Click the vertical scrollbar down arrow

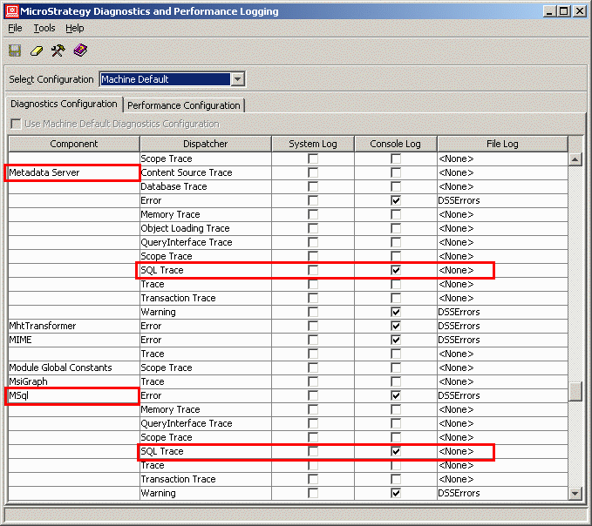pos(575,494)
